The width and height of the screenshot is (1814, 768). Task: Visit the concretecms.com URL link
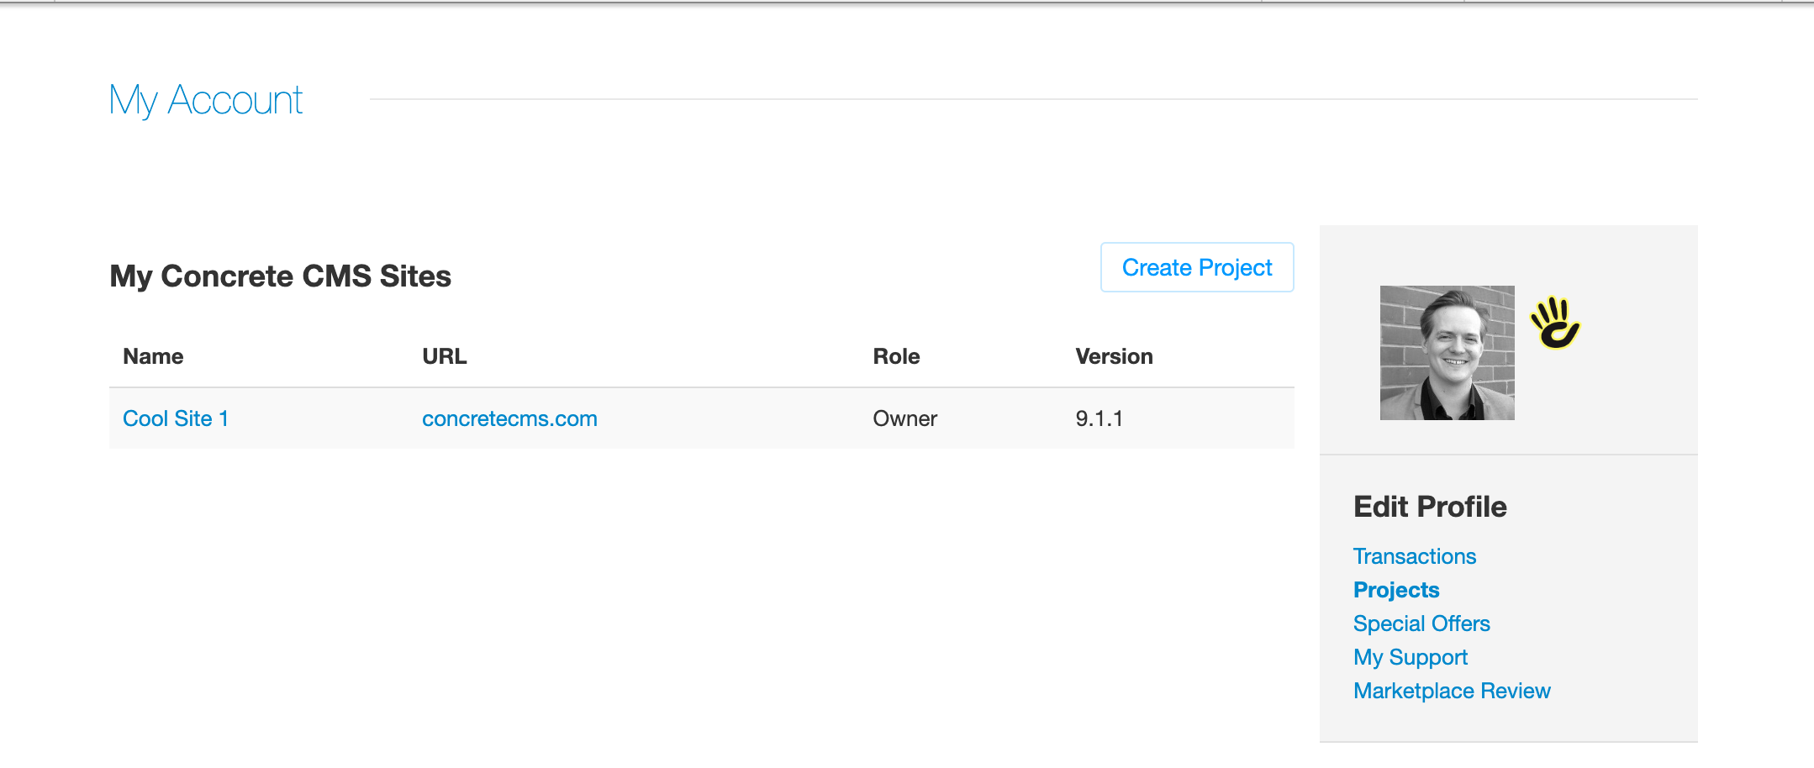pos(509,418)
